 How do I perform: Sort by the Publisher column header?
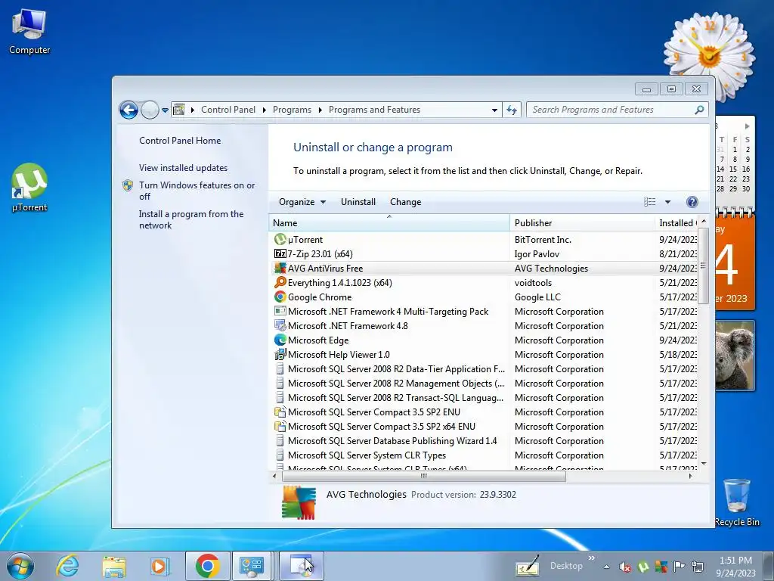click(x=582, y=223)
